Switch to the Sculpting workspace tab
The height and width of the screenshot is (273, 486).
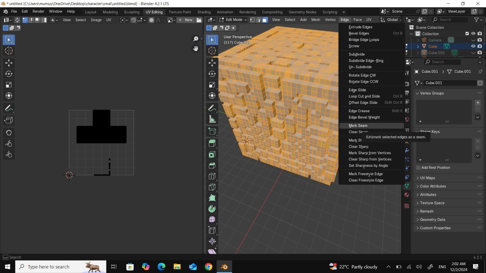tap(132, 12)
